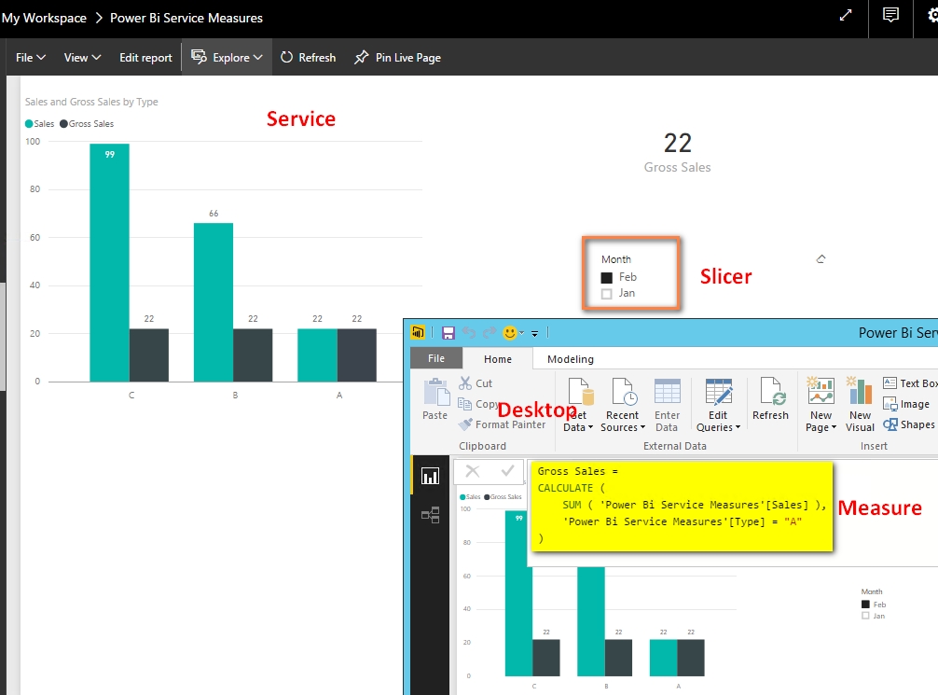This screenshot has width=938, height=695.
Task: Open the File dropdown in Service toolbar
Action: pos(31,58)
